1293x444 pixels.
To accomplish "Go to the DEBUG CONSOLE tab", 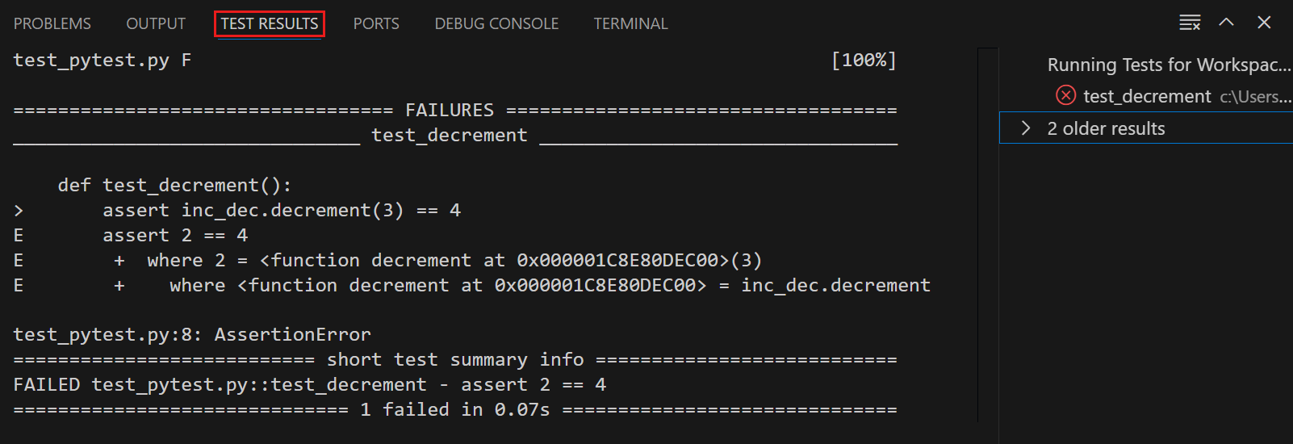I will click(496, 24).
